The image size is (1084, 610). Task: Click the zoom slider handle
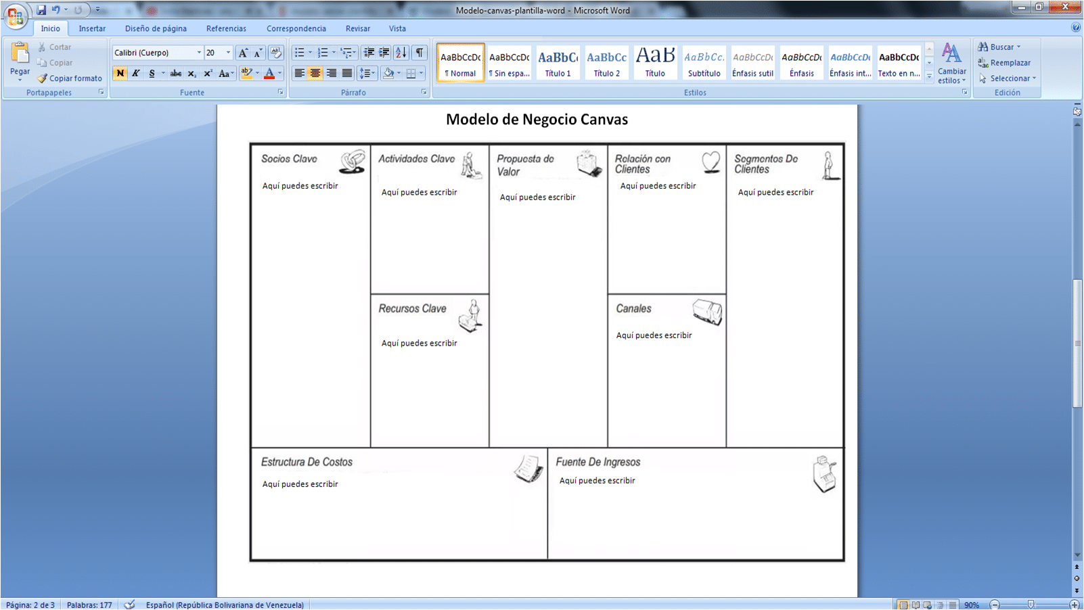pyautogui.click(x=1031, y=605)
